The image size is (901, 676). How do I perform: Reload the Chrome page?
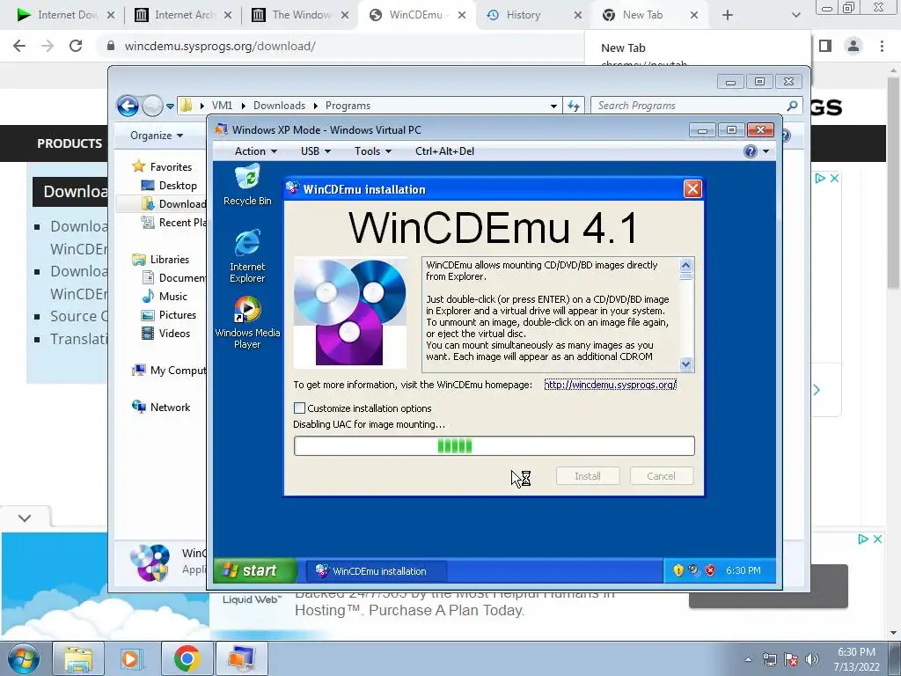(x=76, y=46)
